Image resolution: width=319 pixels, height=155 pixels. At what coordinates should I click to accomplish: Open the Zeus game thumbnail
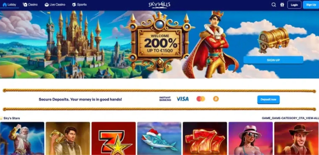coord(22,138)
